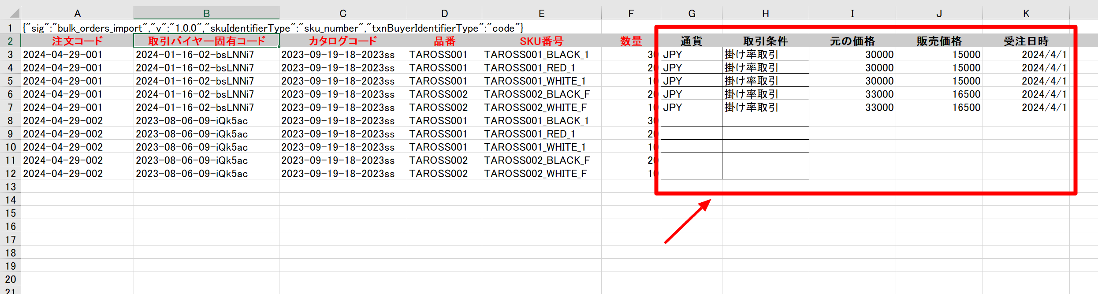Select row 2 header

10,41
